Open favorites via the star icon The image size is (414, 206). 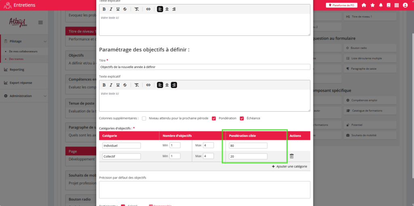[372, 5]
